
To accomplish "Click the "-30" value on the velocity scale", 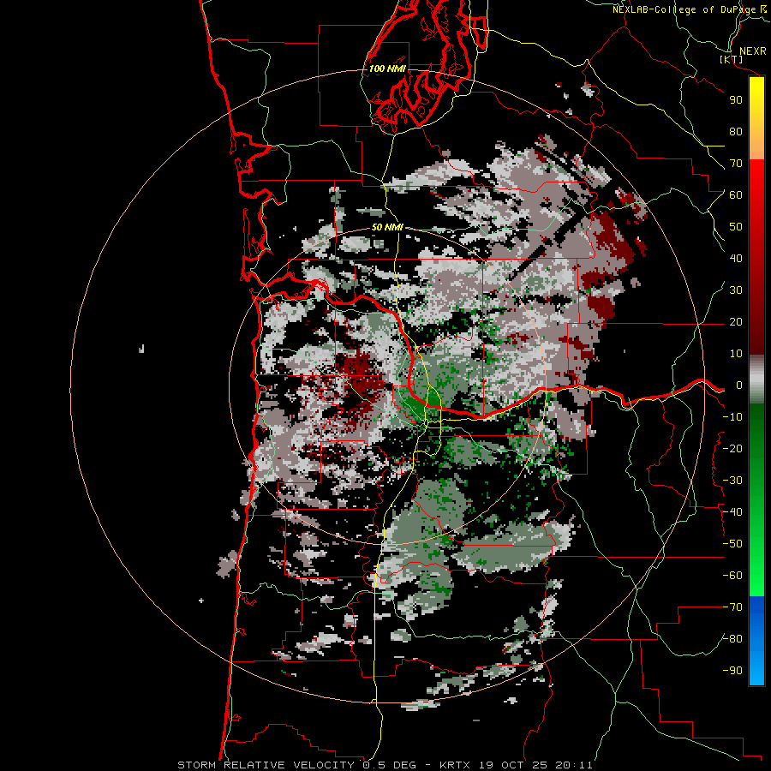I will click(732, 481).
